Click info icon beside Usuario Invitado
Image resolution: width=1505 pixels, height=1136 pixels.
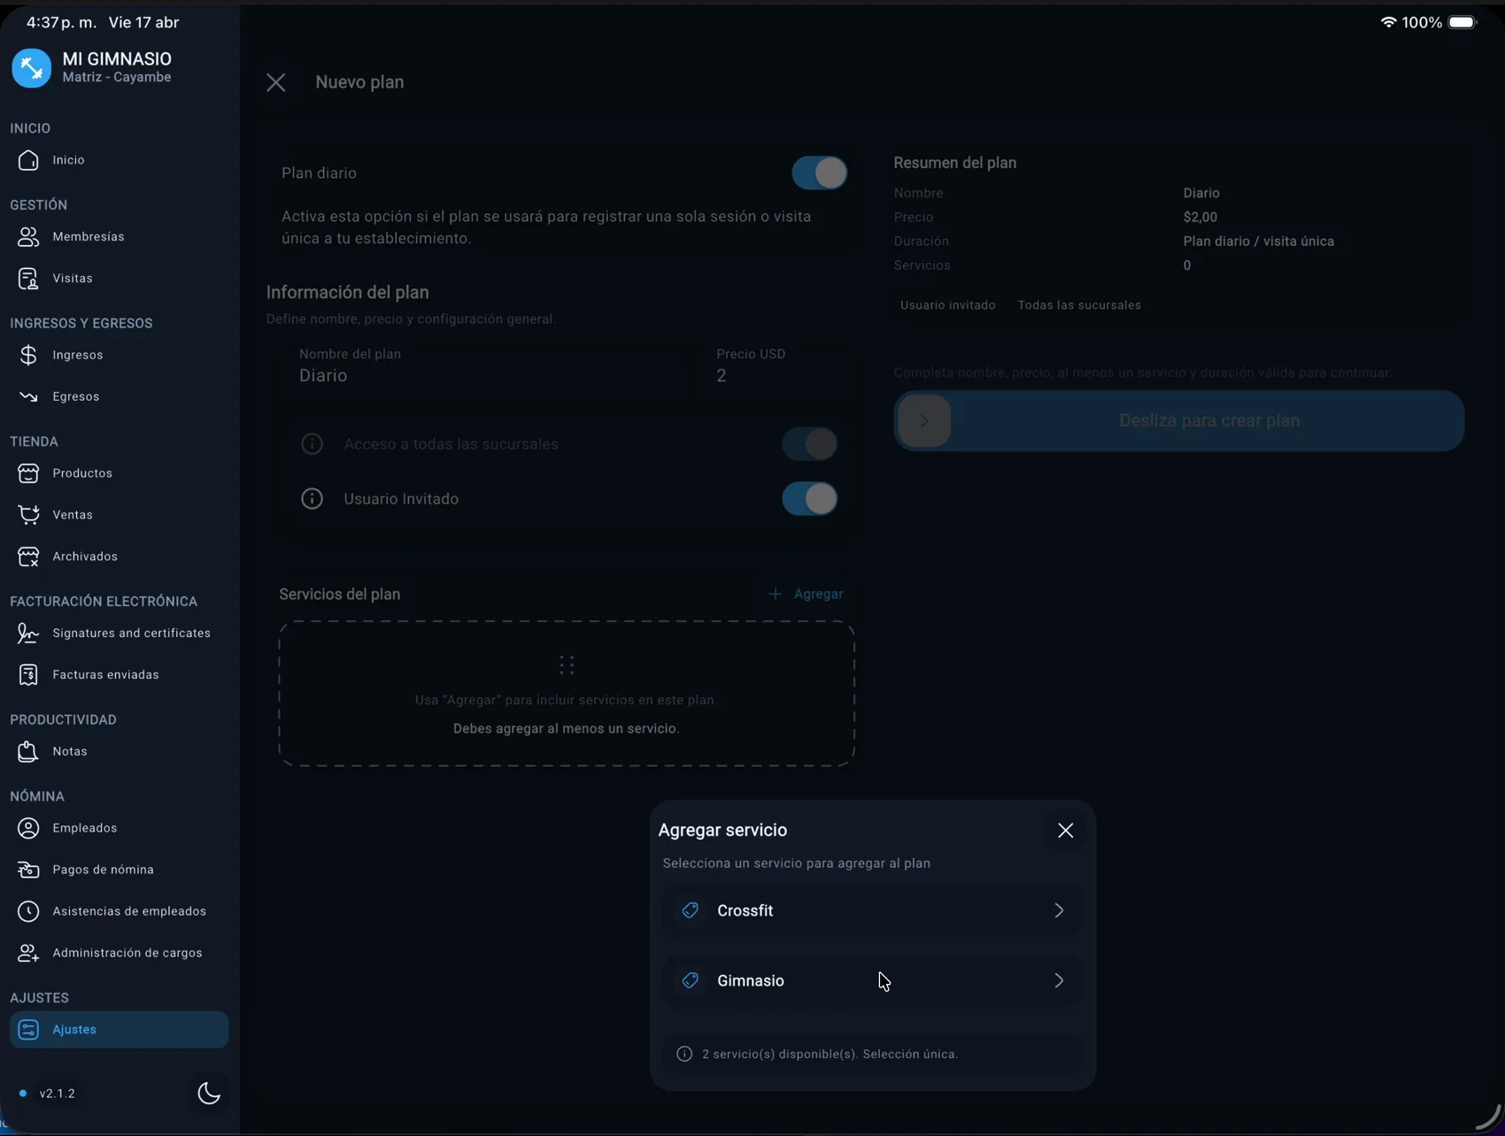(x=312, y=499)
